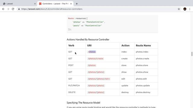Click the photos.create route name

tap(142, 59)
